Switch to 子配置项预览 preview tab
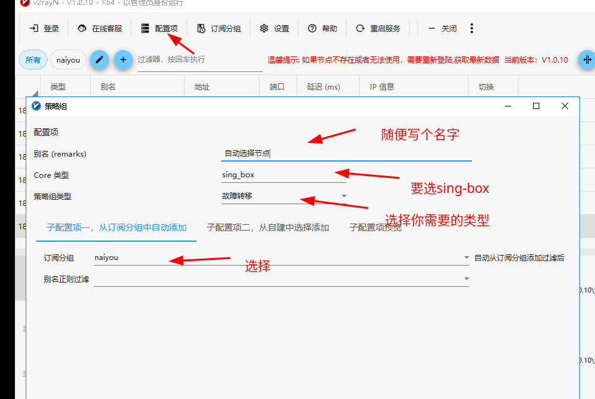595x399 pixels. point(375,227)
